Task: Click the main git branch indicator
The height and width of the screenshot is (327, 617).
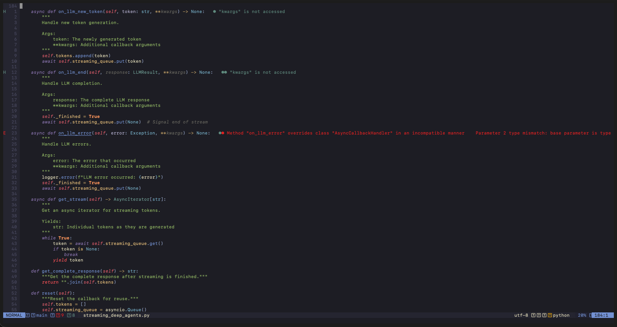Action: [x=41, y=316]
